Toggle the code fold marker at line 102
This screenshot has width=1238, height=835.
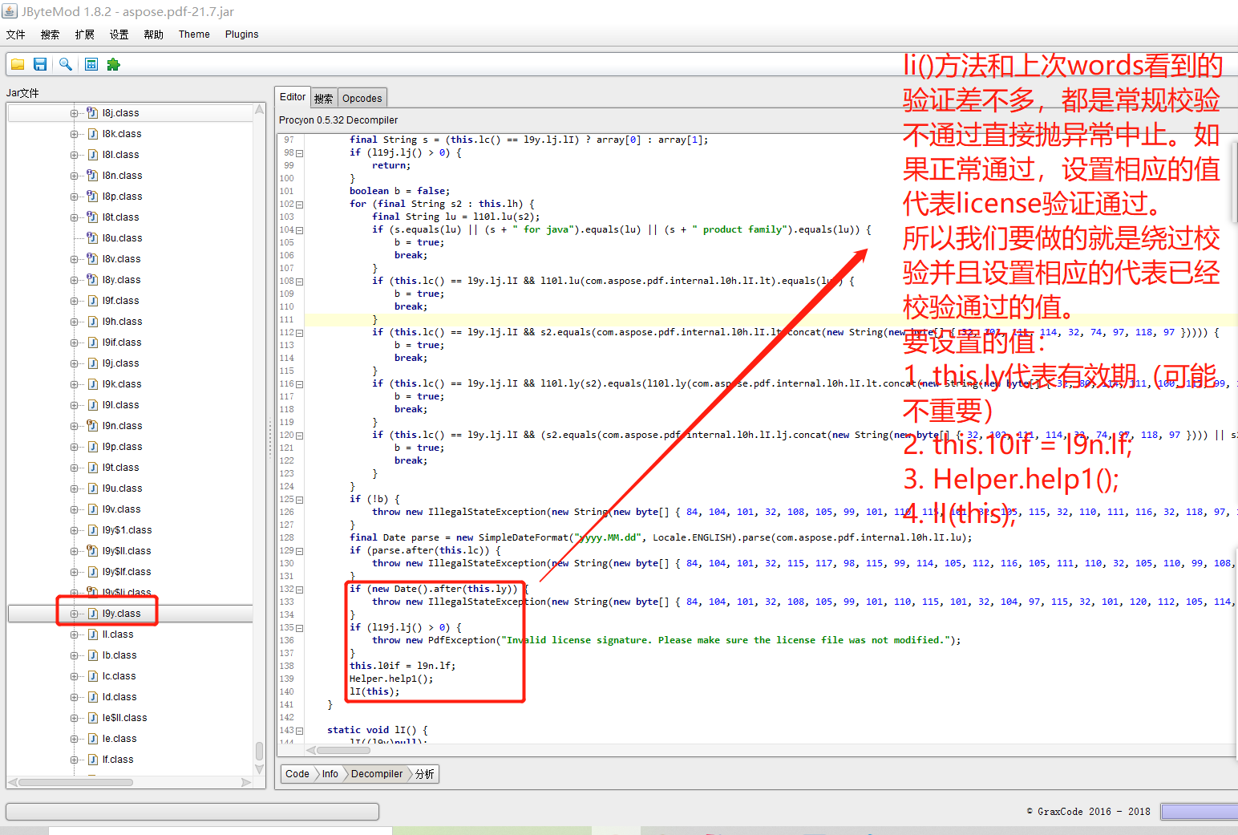coord(300,205)
